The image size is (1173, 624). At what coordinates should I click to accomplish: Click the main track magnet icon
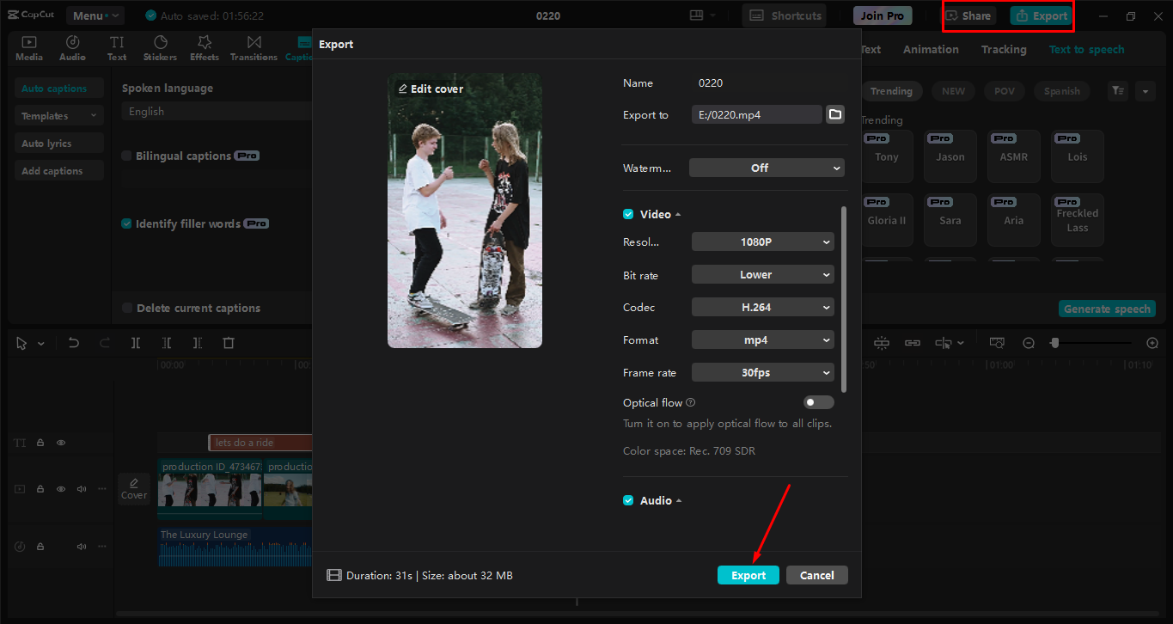pos(882,343)
